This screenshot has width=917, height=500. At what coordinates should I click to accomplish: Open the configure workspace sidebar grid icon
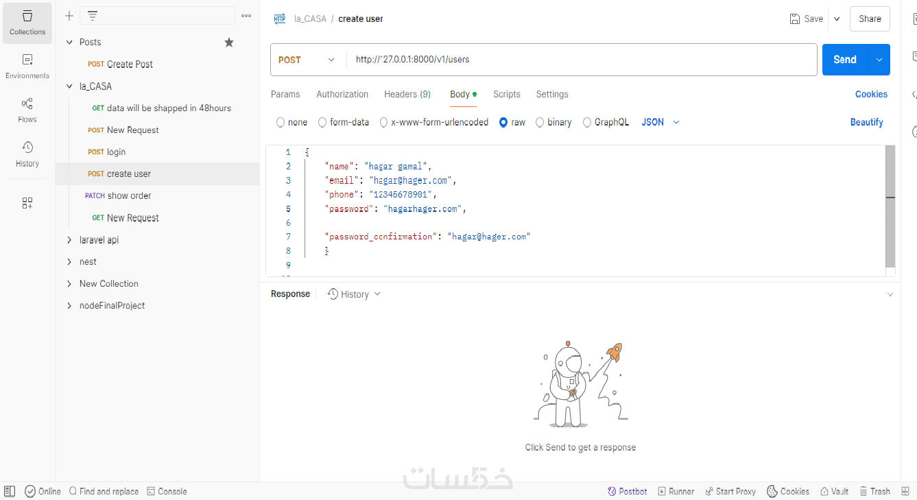[27, 203]
